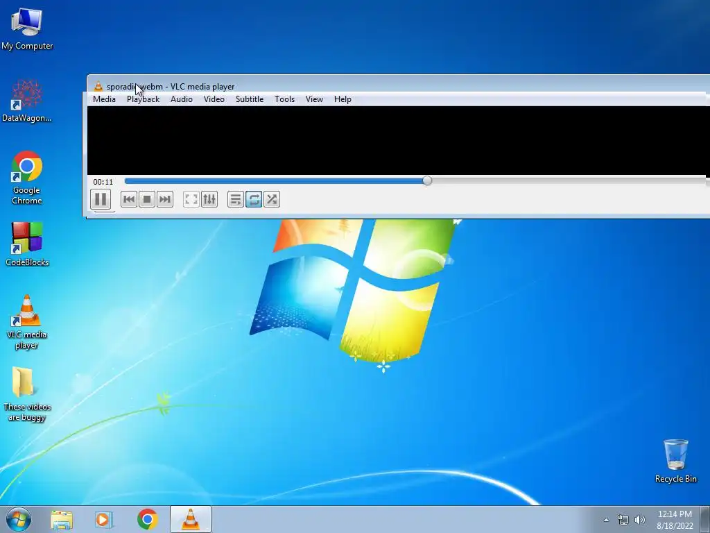Toggle random shuffle playback button
This screenshot has width=710, height=533.
click(x=272, y=199)
